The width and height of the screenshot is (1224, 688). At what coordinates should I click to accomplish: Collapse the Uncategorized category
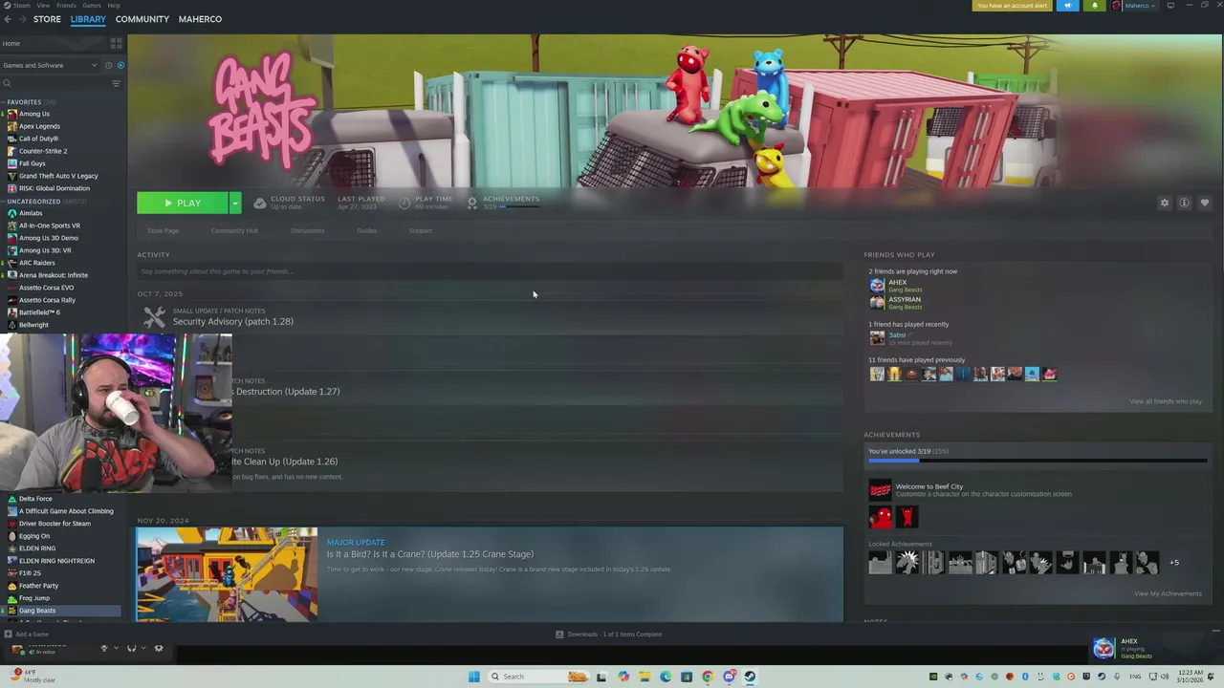tap(4, 202)
